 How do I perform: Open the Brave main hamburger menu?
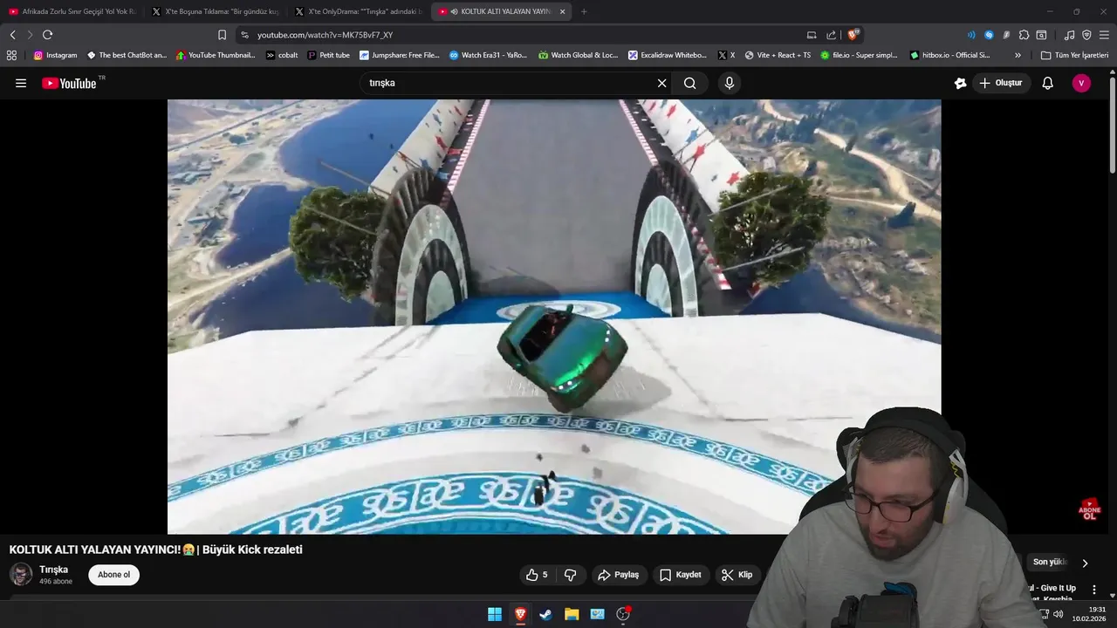click(1104, 35)
